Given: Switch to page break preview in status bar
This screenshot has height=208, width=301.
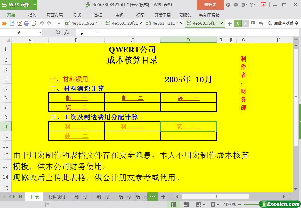Looking at the screenshot, I should (186, 204).
